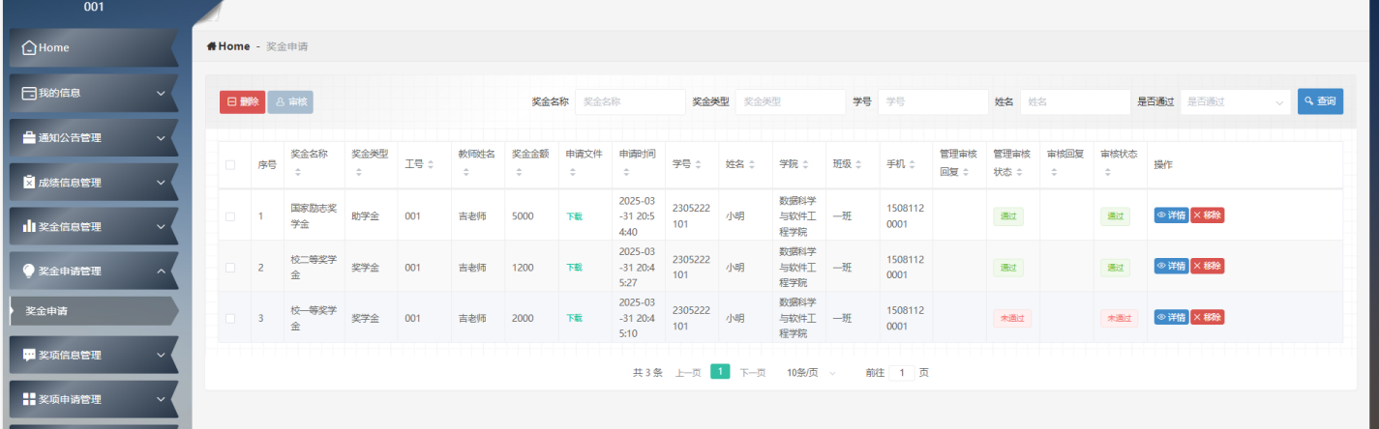This screenshot has width=1379, height=429.
Task: Sort table by 审核状态 column
Action: click(x=1107, y=173)
